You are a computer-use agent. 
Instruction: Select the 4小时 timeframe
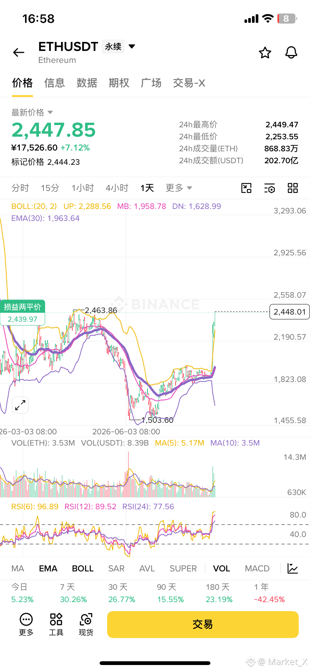[x=117, y=188]
